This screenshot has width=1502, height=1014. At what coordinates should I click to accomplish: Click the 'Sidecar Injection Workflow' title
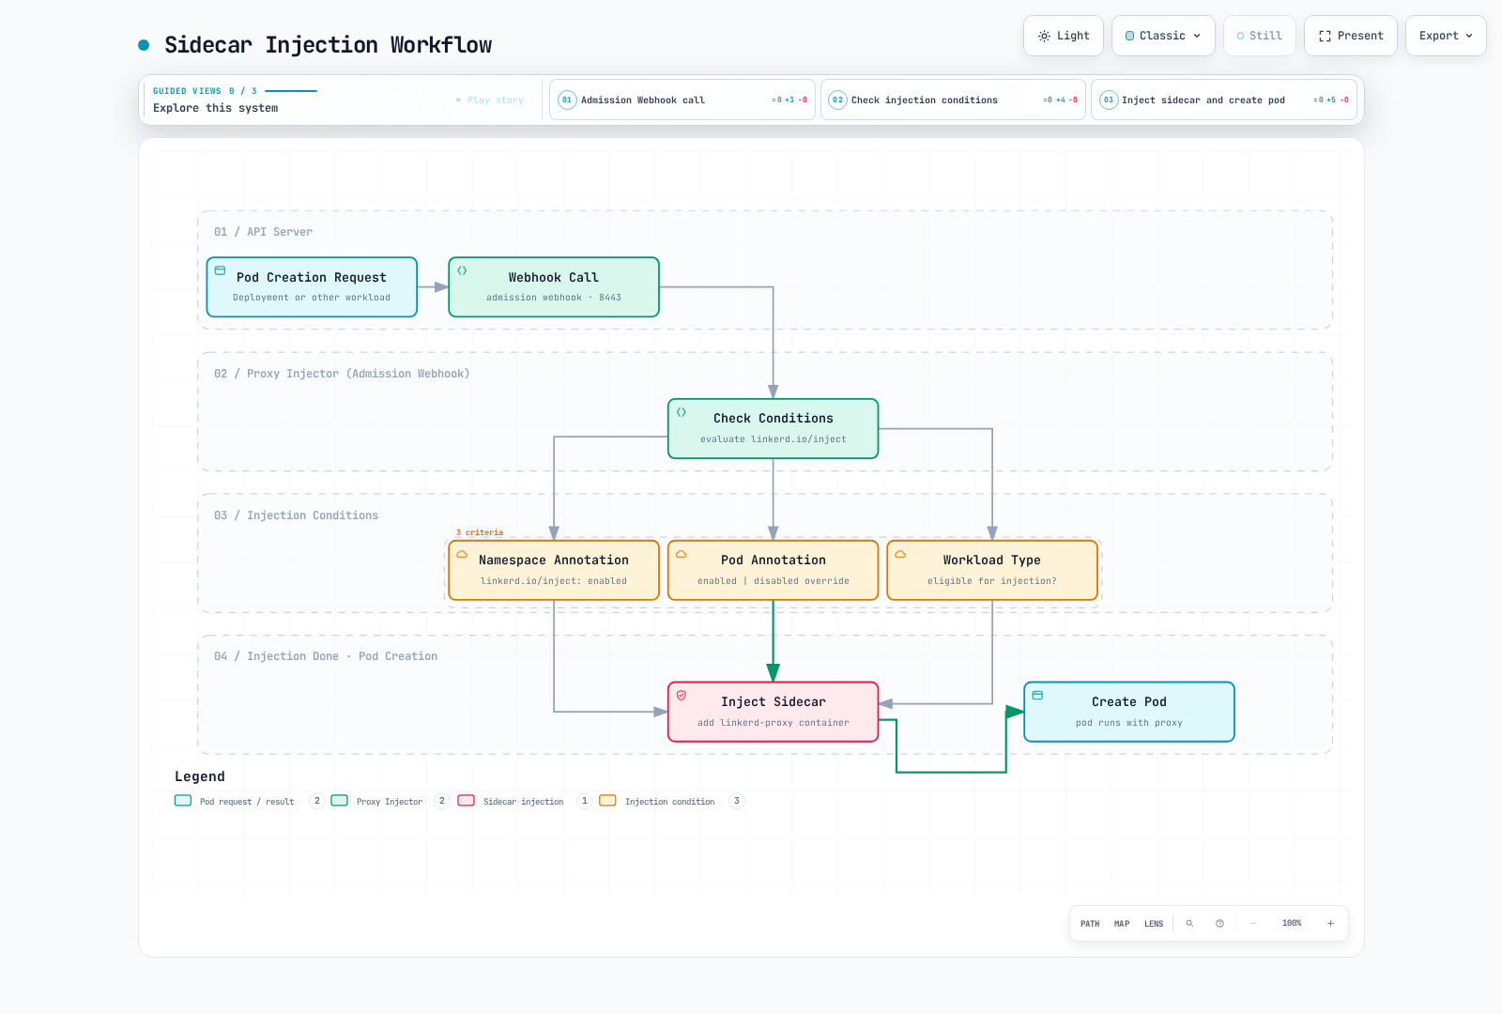click(329, 45)
